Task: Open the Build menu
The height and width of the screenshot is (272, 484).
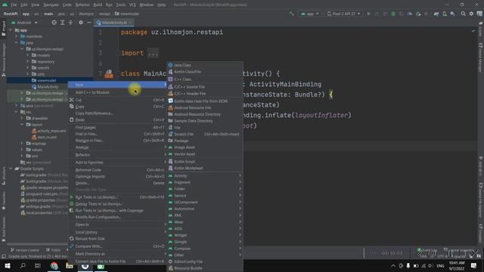Action: (98, 5)
